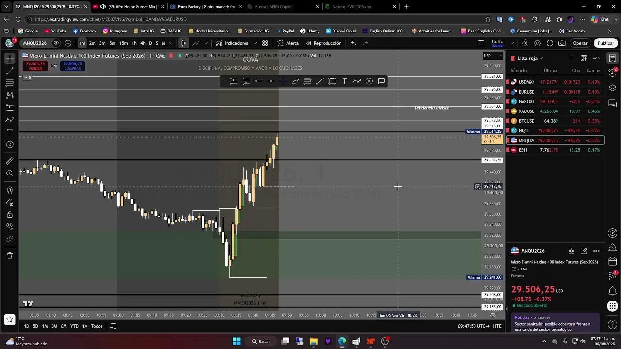Click the Publicar button

point(605,43)
